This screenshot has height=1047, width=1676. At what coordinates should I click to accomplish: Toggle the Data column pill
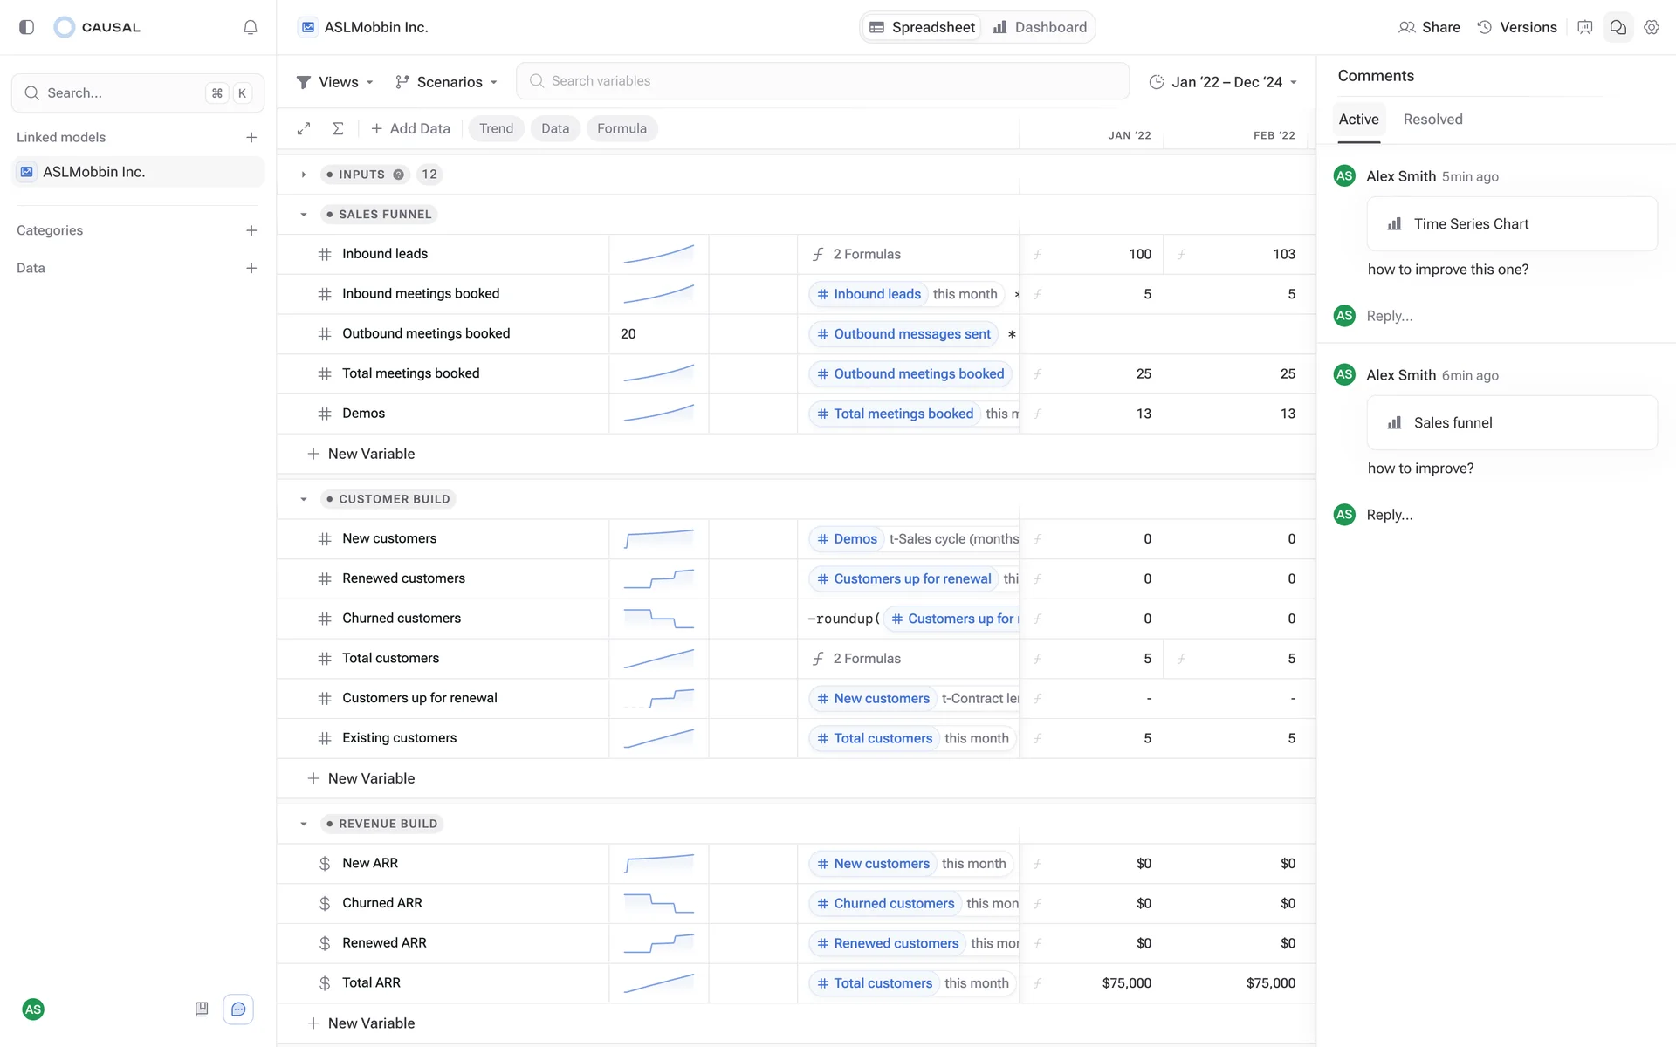tap(554, 128)
